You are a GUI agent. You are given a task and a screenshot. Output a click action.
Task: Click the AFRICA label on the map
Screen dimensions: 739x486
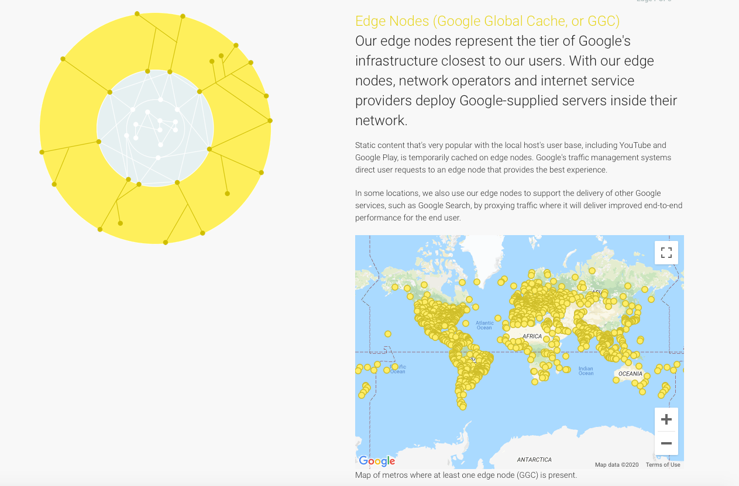point(532,336)
